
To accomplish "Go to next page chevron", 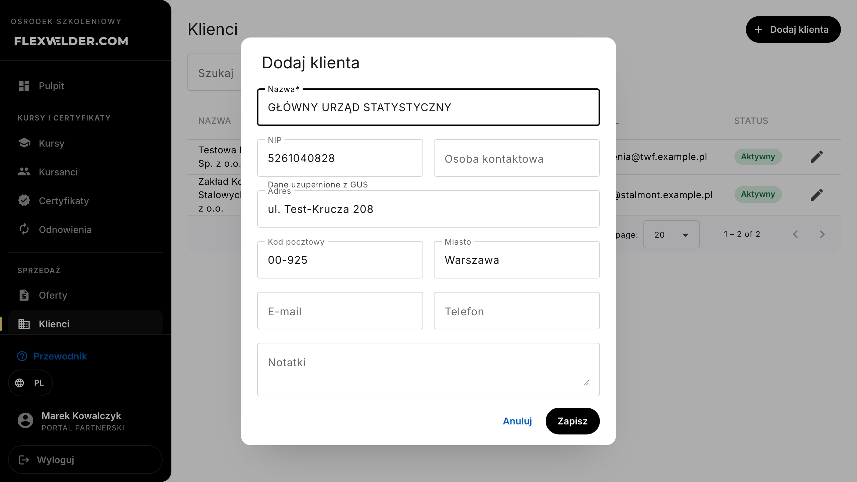I will click(822, 234).
